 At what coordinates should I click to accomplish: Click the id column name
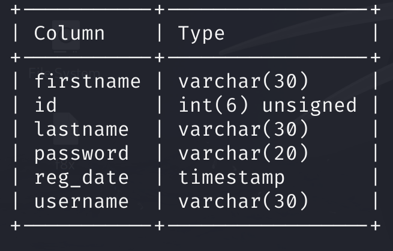point(46,105)
